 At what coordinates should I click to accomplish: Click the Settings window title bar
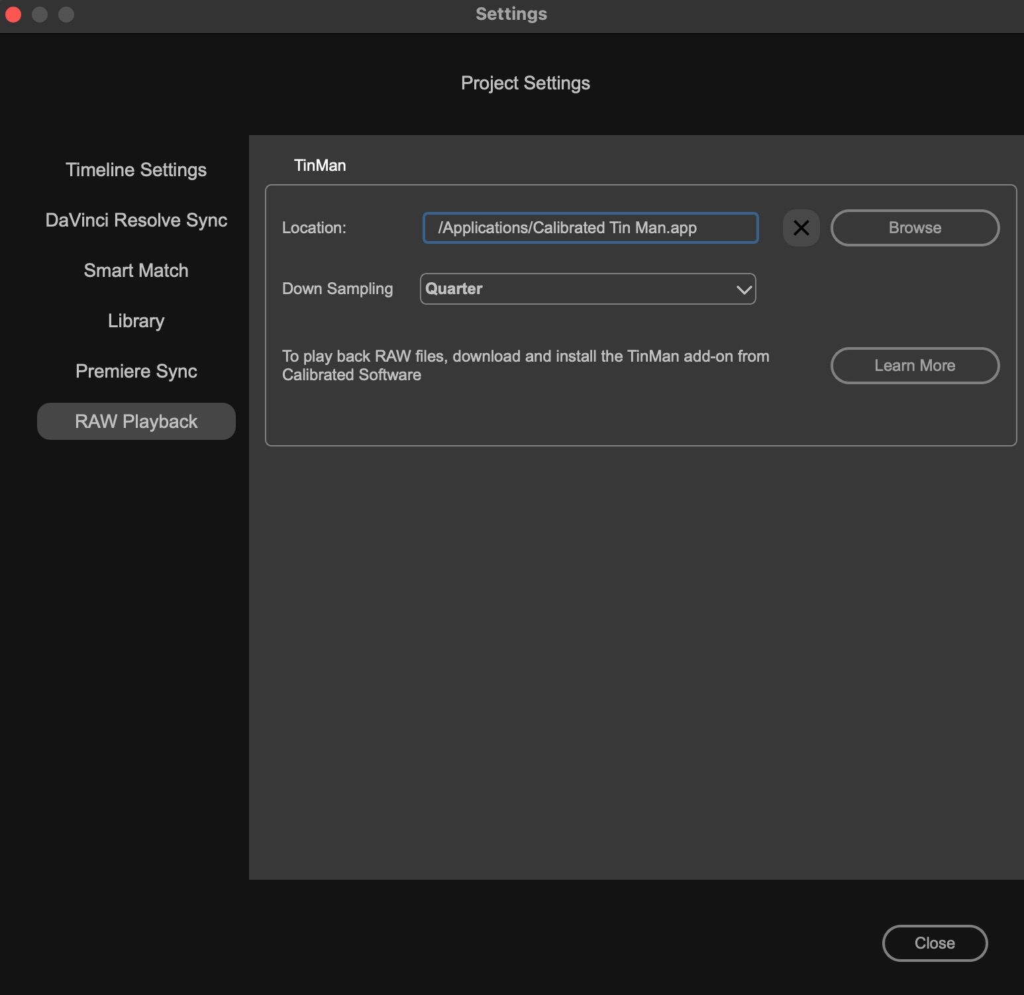(511, 14)
